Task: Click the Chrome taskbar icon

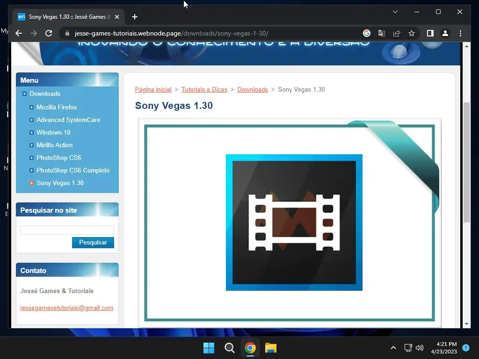Action: coord(250,348)
